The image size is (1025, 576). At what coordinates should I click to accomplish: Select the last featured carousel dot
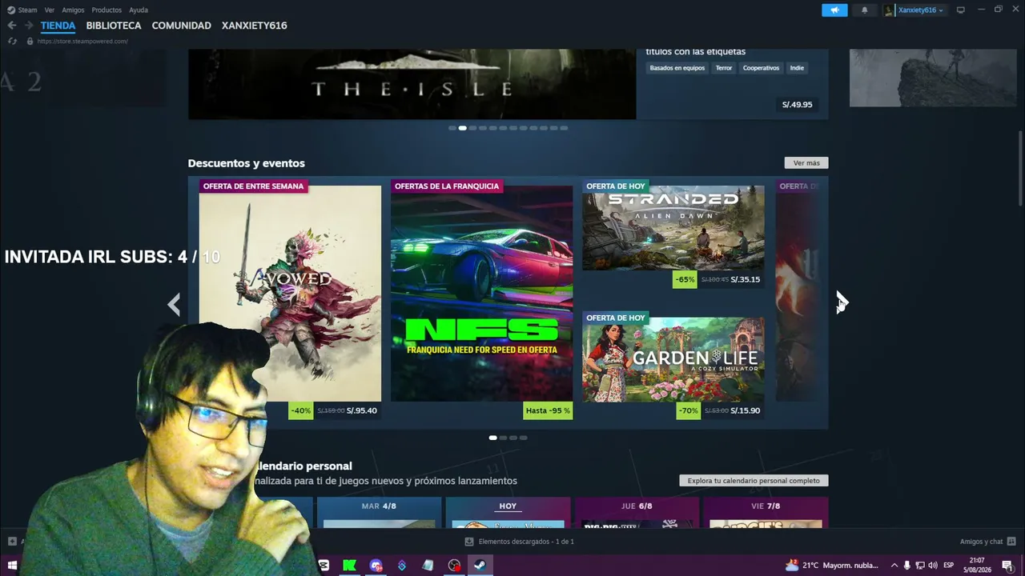click(564, 128)
